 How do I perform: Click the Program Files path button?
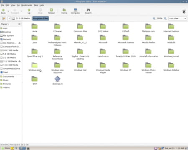coord(41,18)
